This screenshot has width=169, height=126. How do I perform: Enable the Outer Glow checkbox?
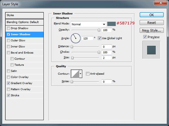click(8, 41)
